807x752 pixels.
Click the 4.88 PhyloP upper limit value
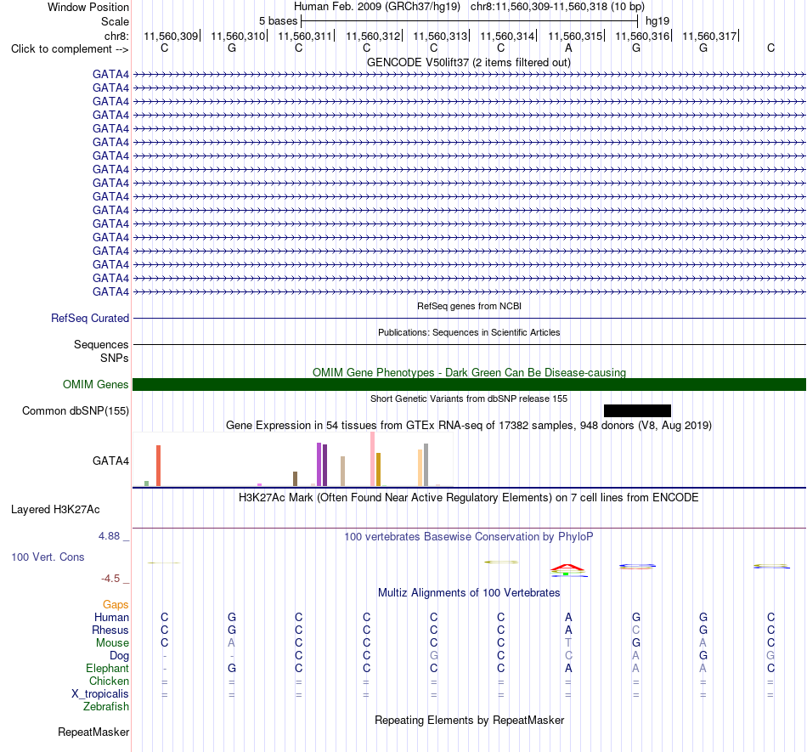[109, 536]
